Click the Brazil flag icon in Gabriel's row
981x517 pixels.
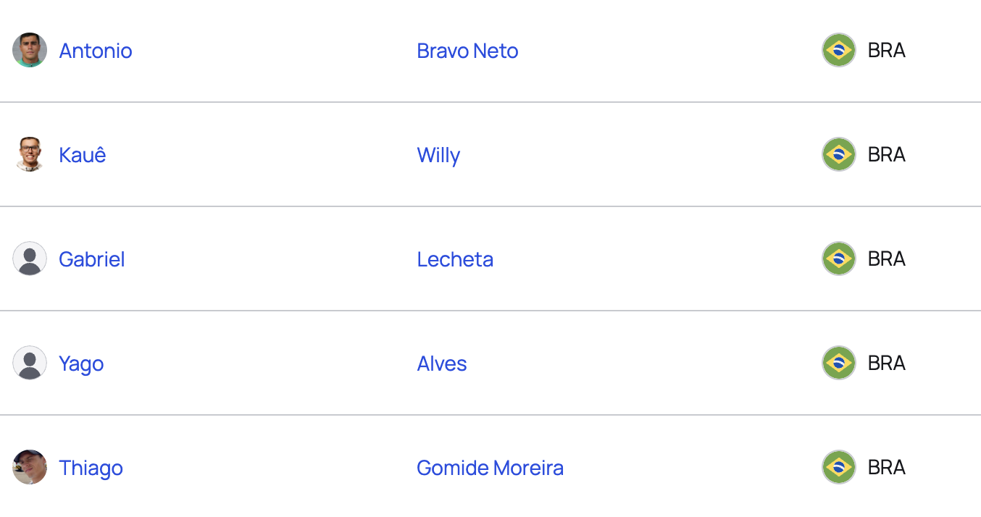[839, 258]
